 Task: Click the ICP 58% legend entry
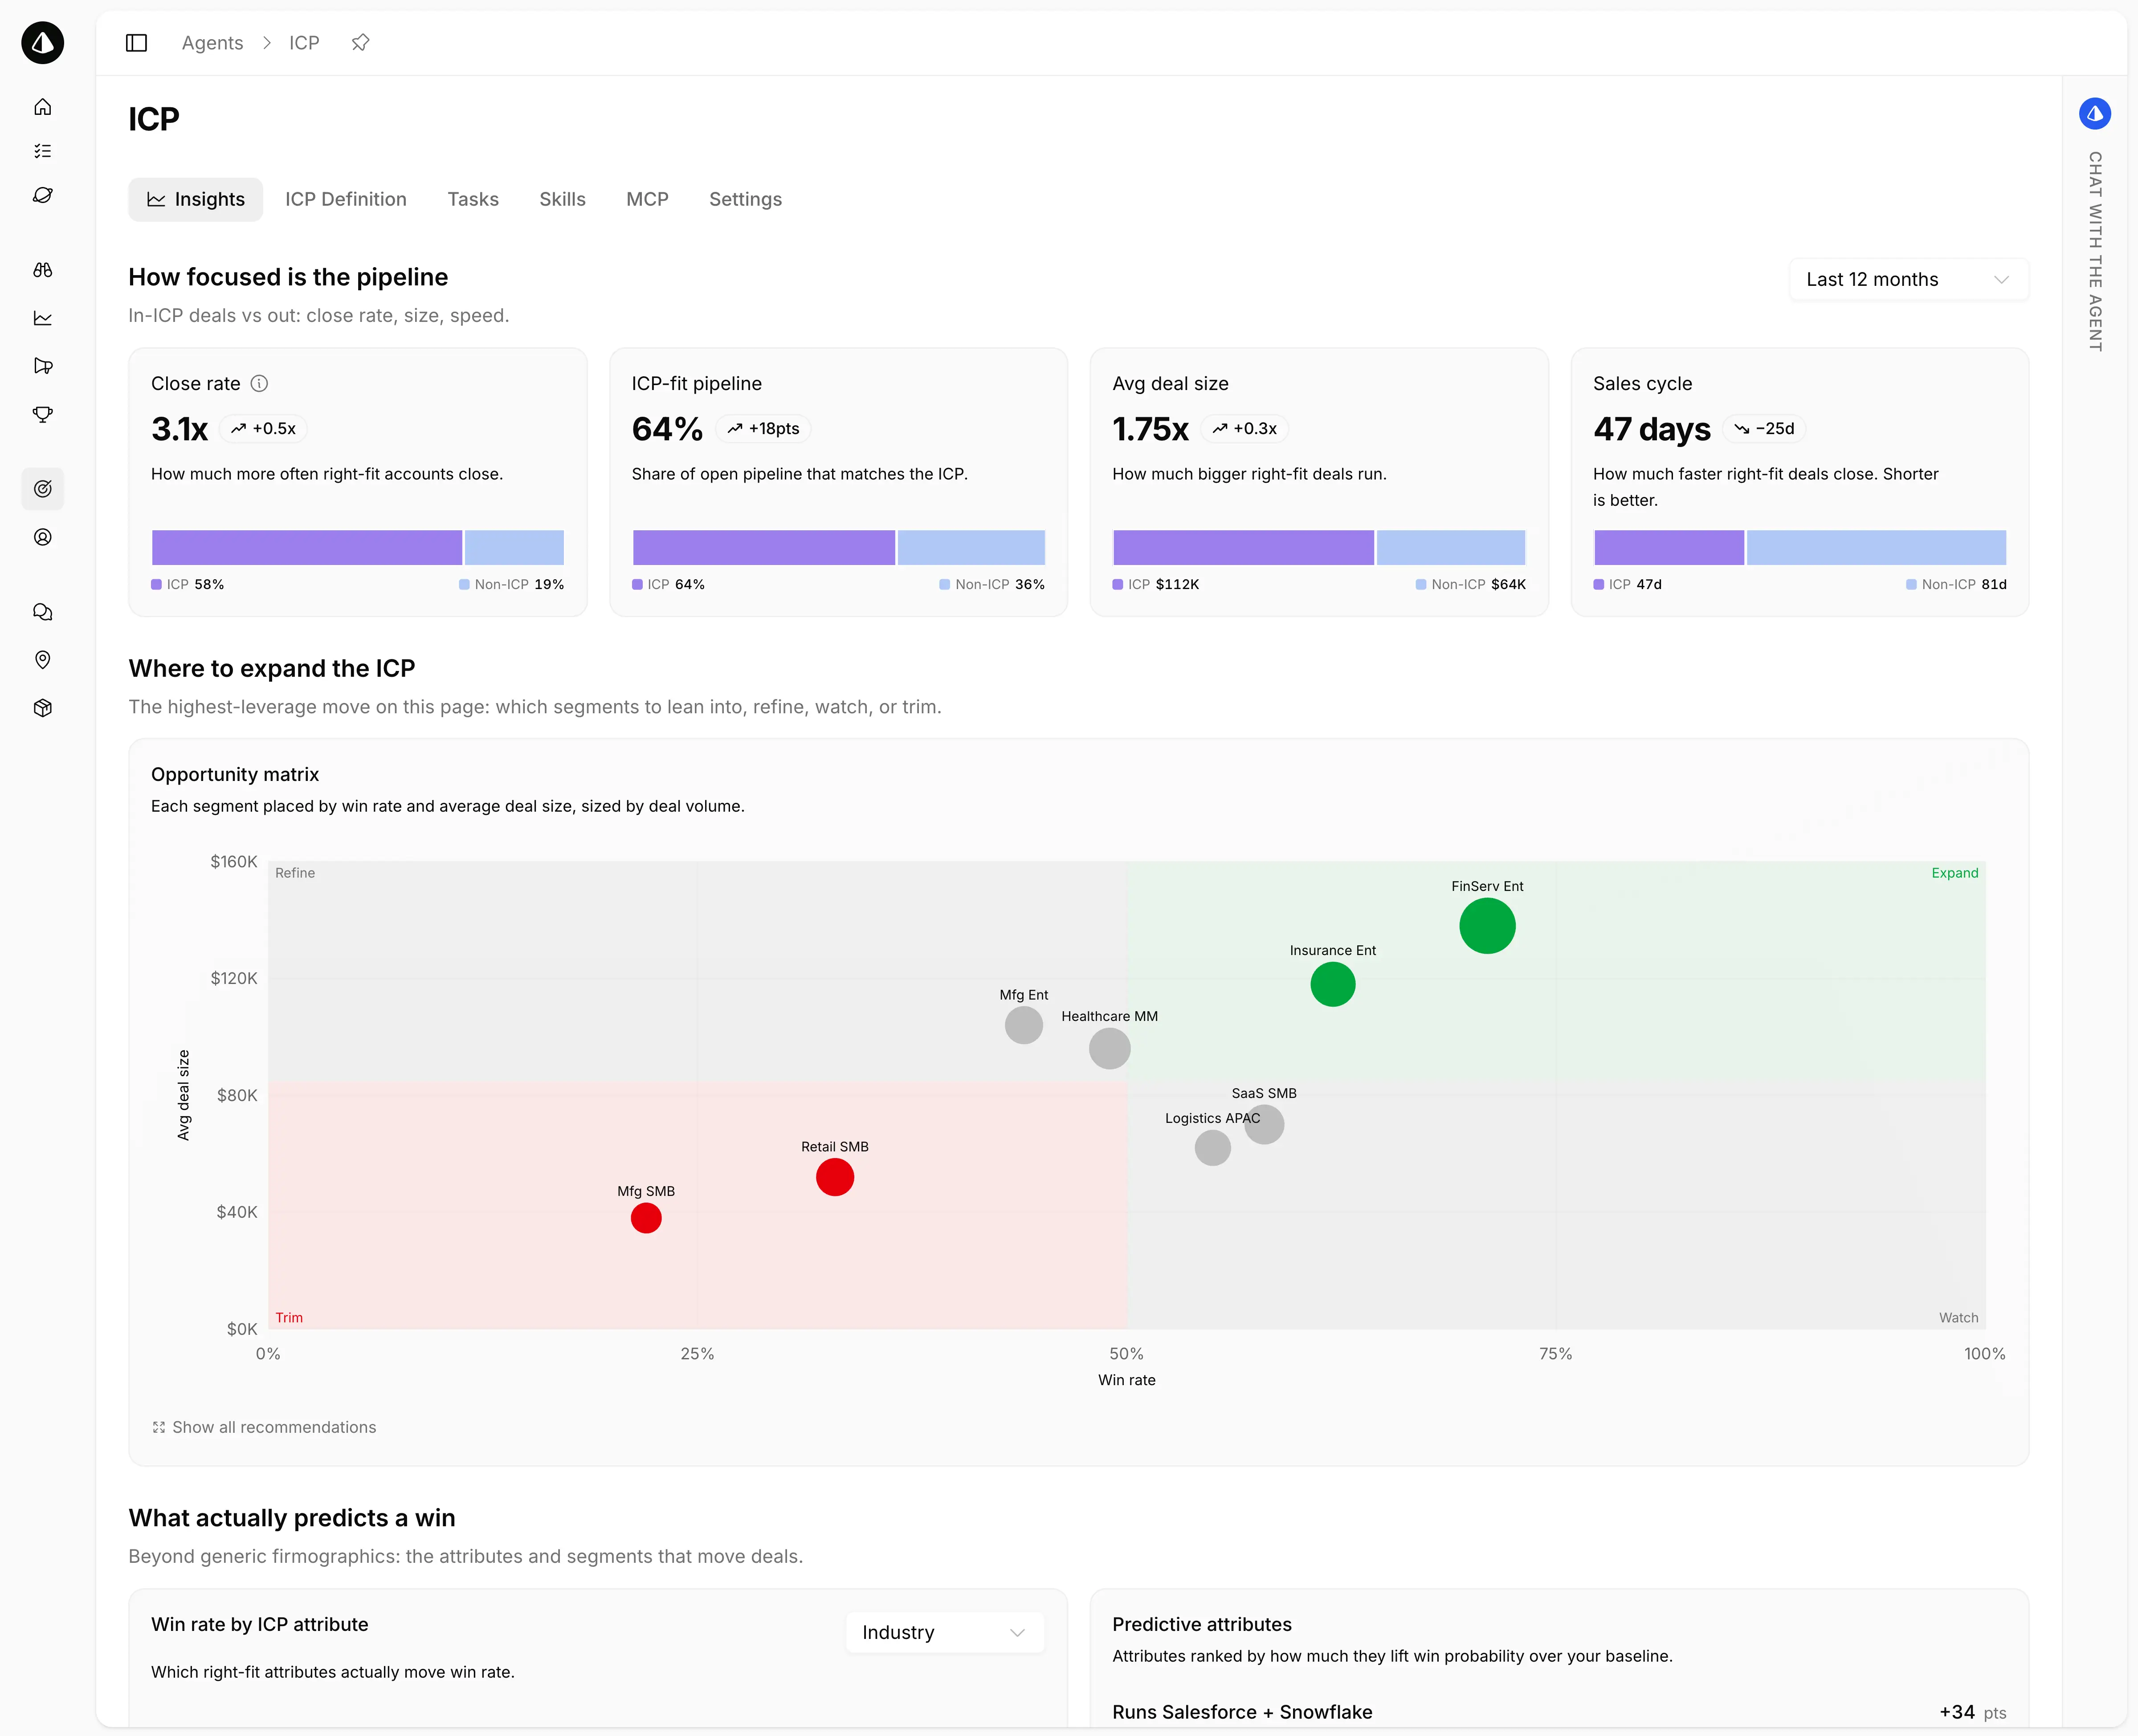click(x=188, y=585)
